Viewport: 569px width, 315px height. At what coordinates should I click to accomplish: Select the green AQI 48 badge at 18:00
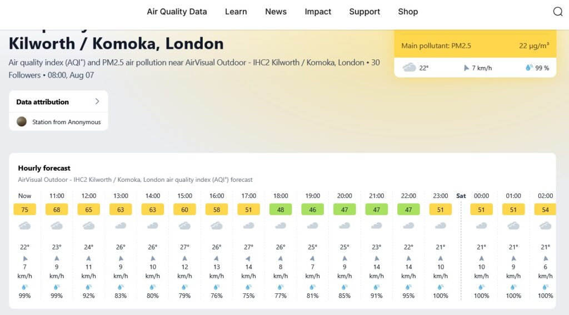point(281,209)
